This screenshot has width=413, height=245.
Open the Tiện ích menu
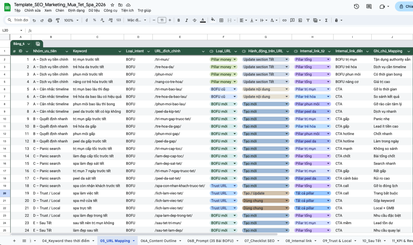(x=127, y=10)
